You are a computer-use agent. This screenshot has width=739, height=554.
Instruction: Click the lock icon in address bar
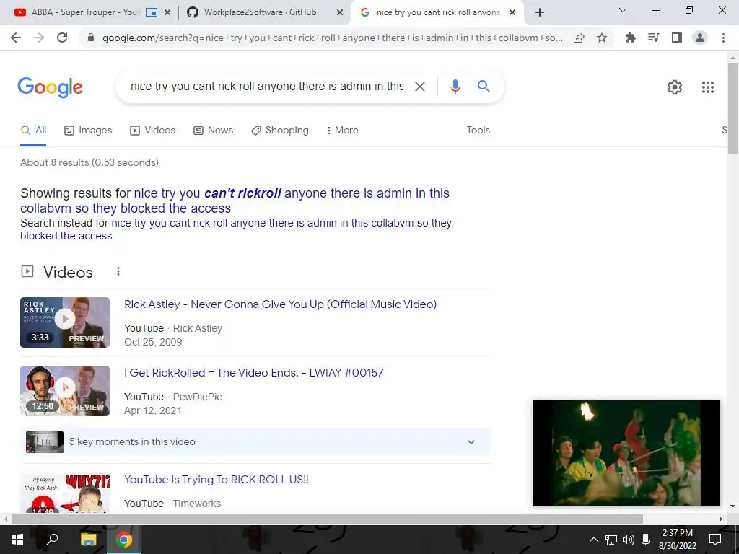[91, 38]
